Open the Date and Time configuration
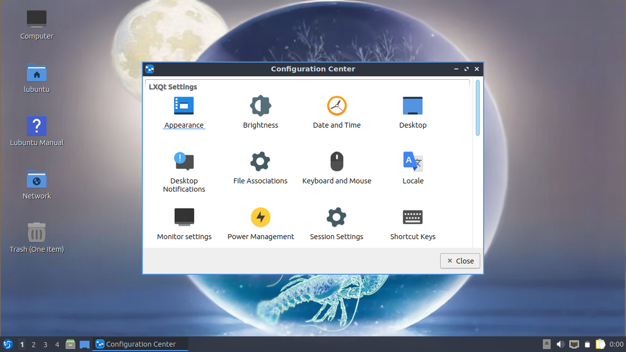The image size is (626, 352). [336, 112]
